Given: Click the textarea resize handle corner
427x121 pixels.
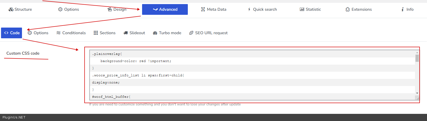Looking at the screenshot, I should pyautogui.click(x=418, y=98).
